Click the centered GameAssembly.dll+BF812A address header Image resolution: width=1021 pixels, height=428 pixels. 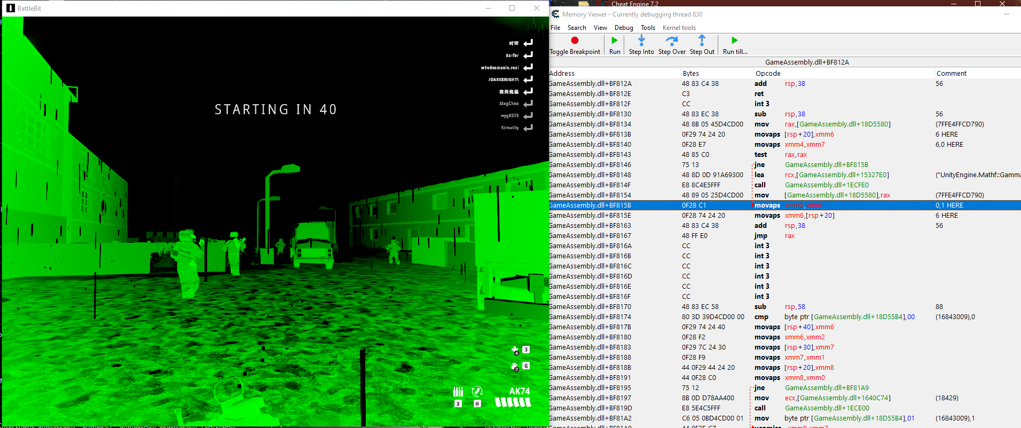point(807,62)
